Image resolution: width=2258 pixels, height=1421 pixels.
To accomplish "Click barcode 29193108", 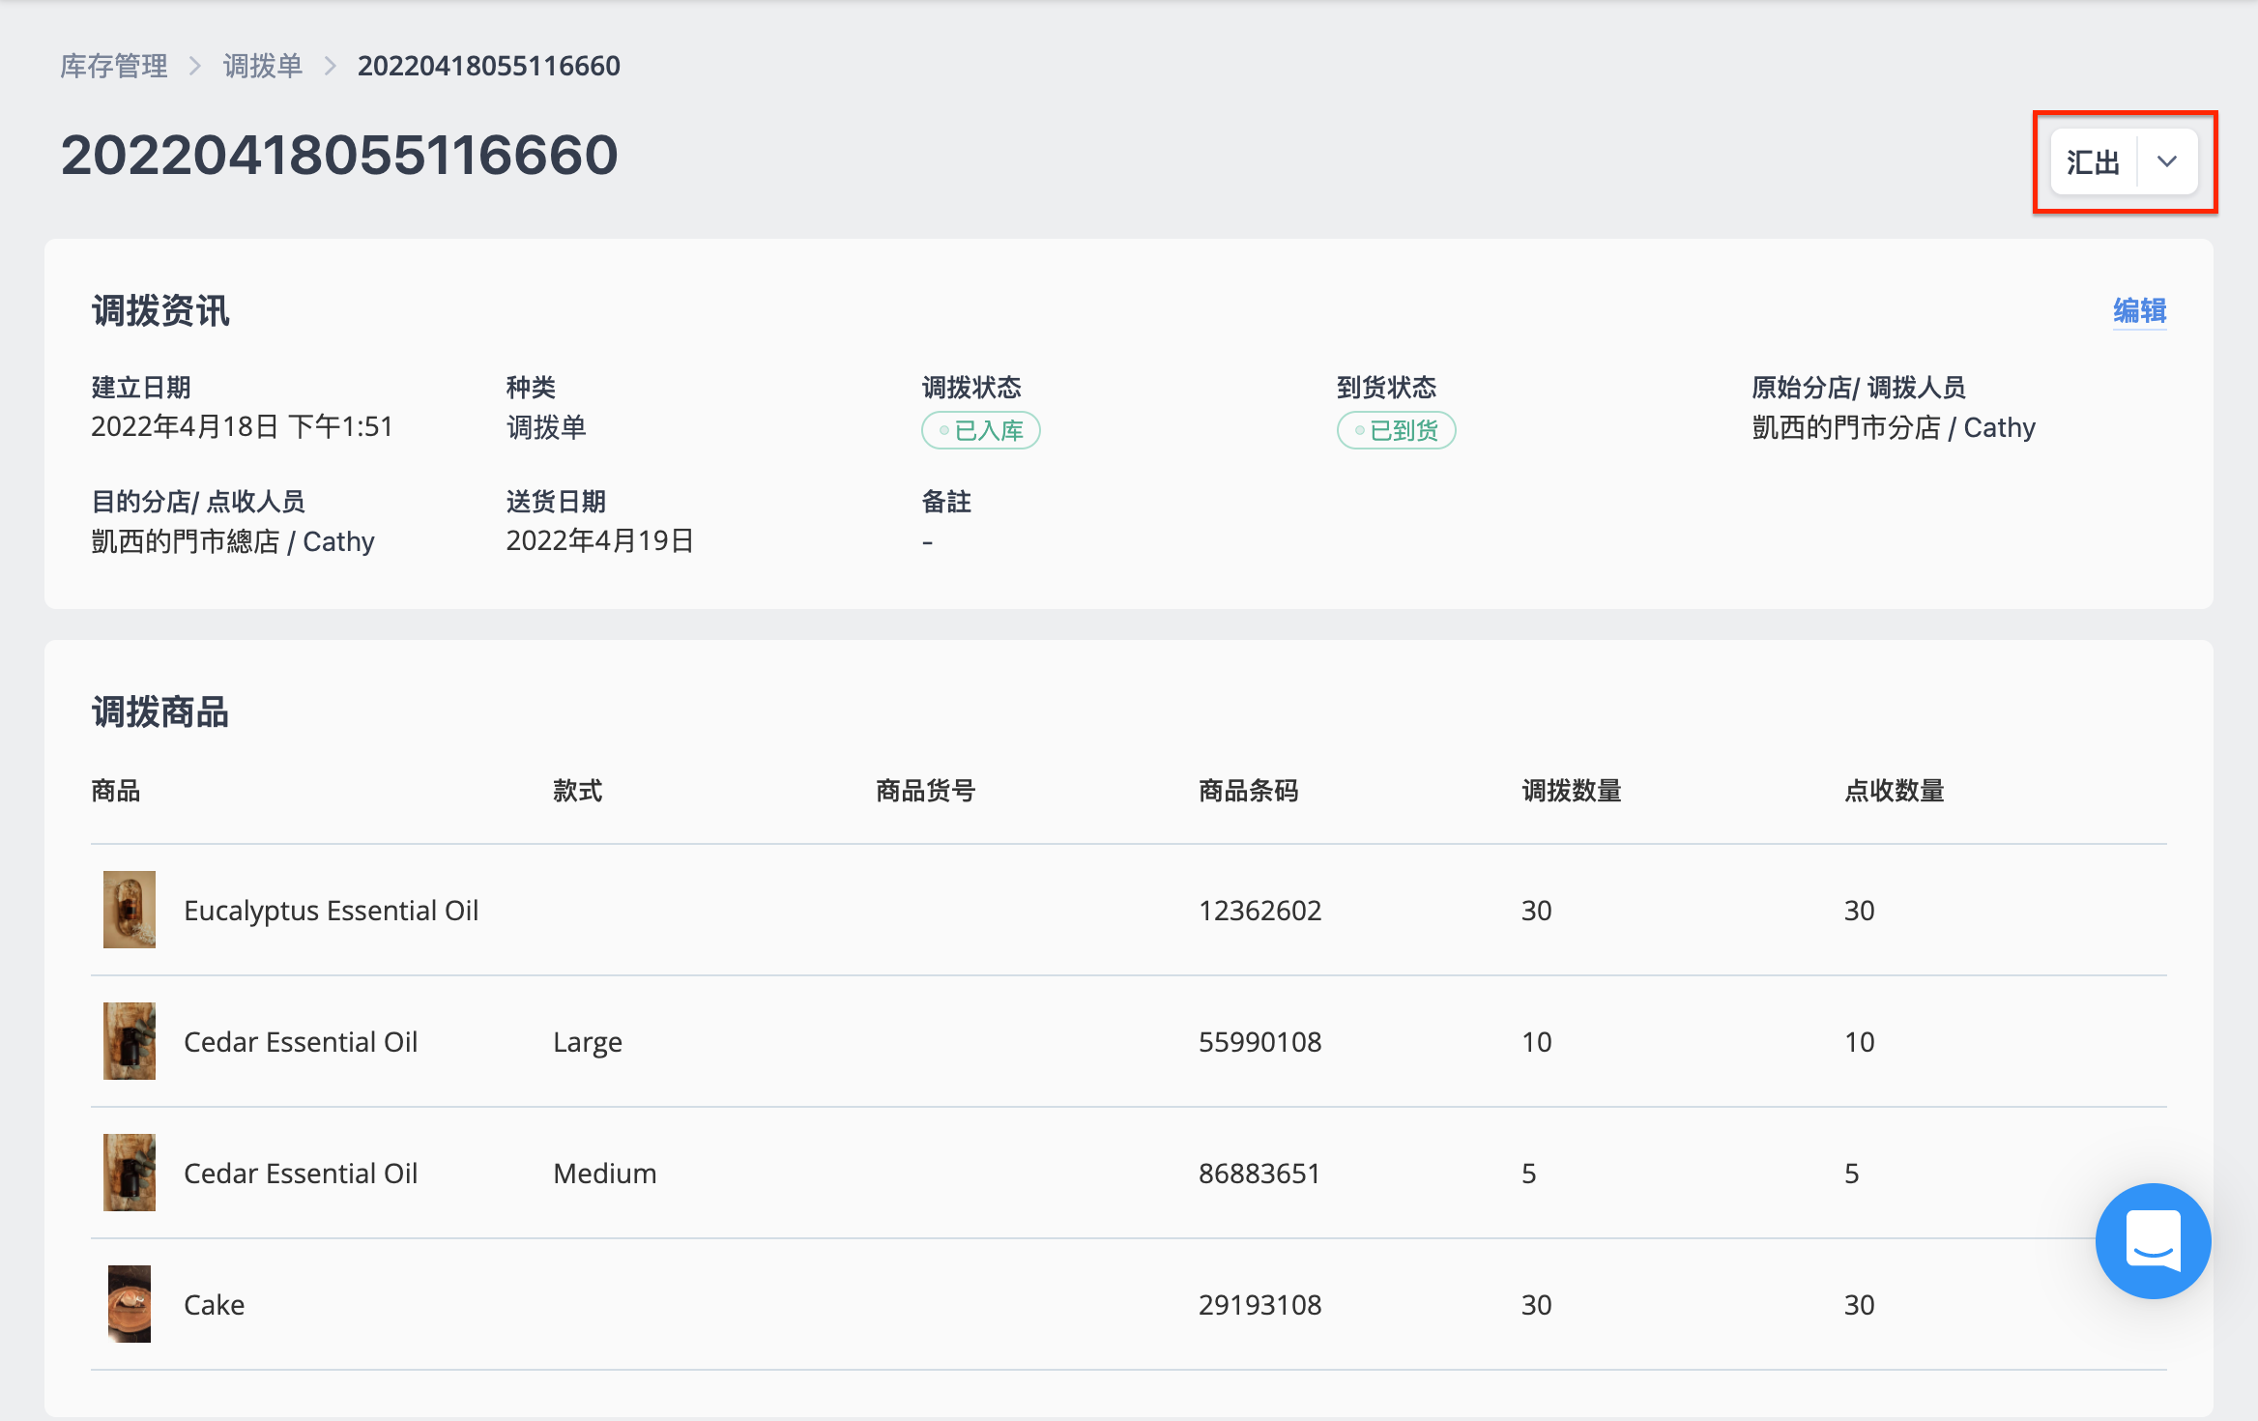I will (x=1259, y=1305).
